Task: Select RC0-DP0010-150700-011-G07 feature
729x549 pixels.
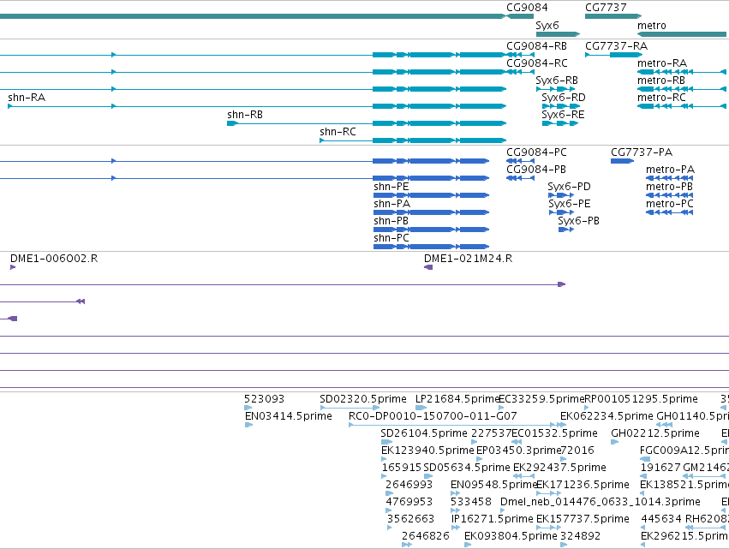Action: click(x=457, y=425)
